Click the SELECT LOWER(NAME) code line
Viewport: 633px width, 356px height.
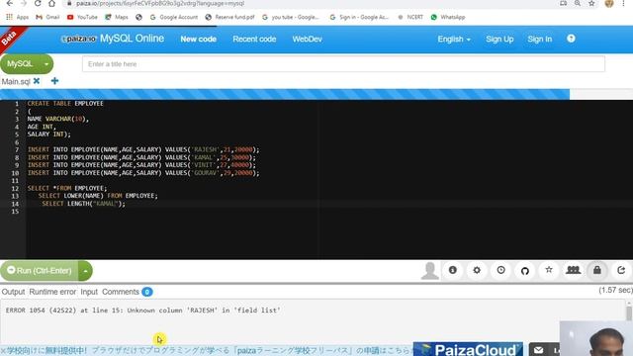tap(98, 196)
